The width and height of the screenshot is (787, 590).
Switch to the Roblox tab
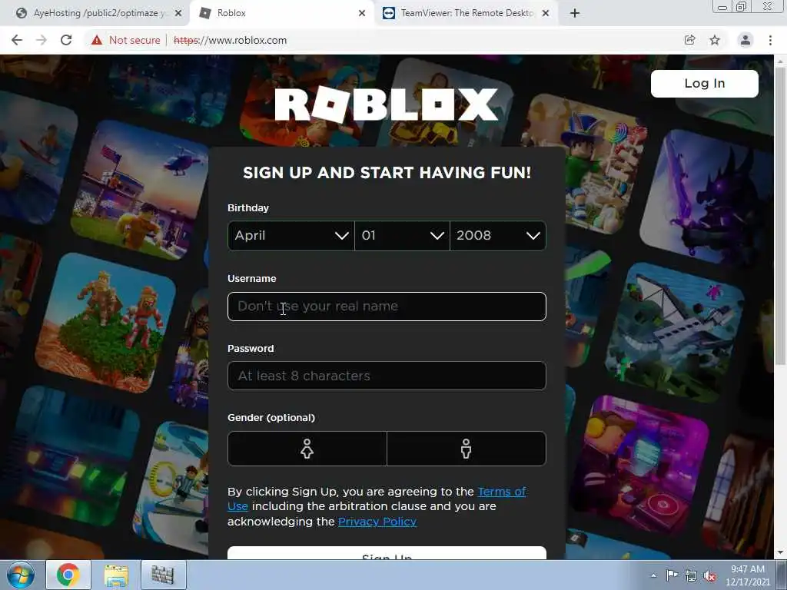pos(281,13)
